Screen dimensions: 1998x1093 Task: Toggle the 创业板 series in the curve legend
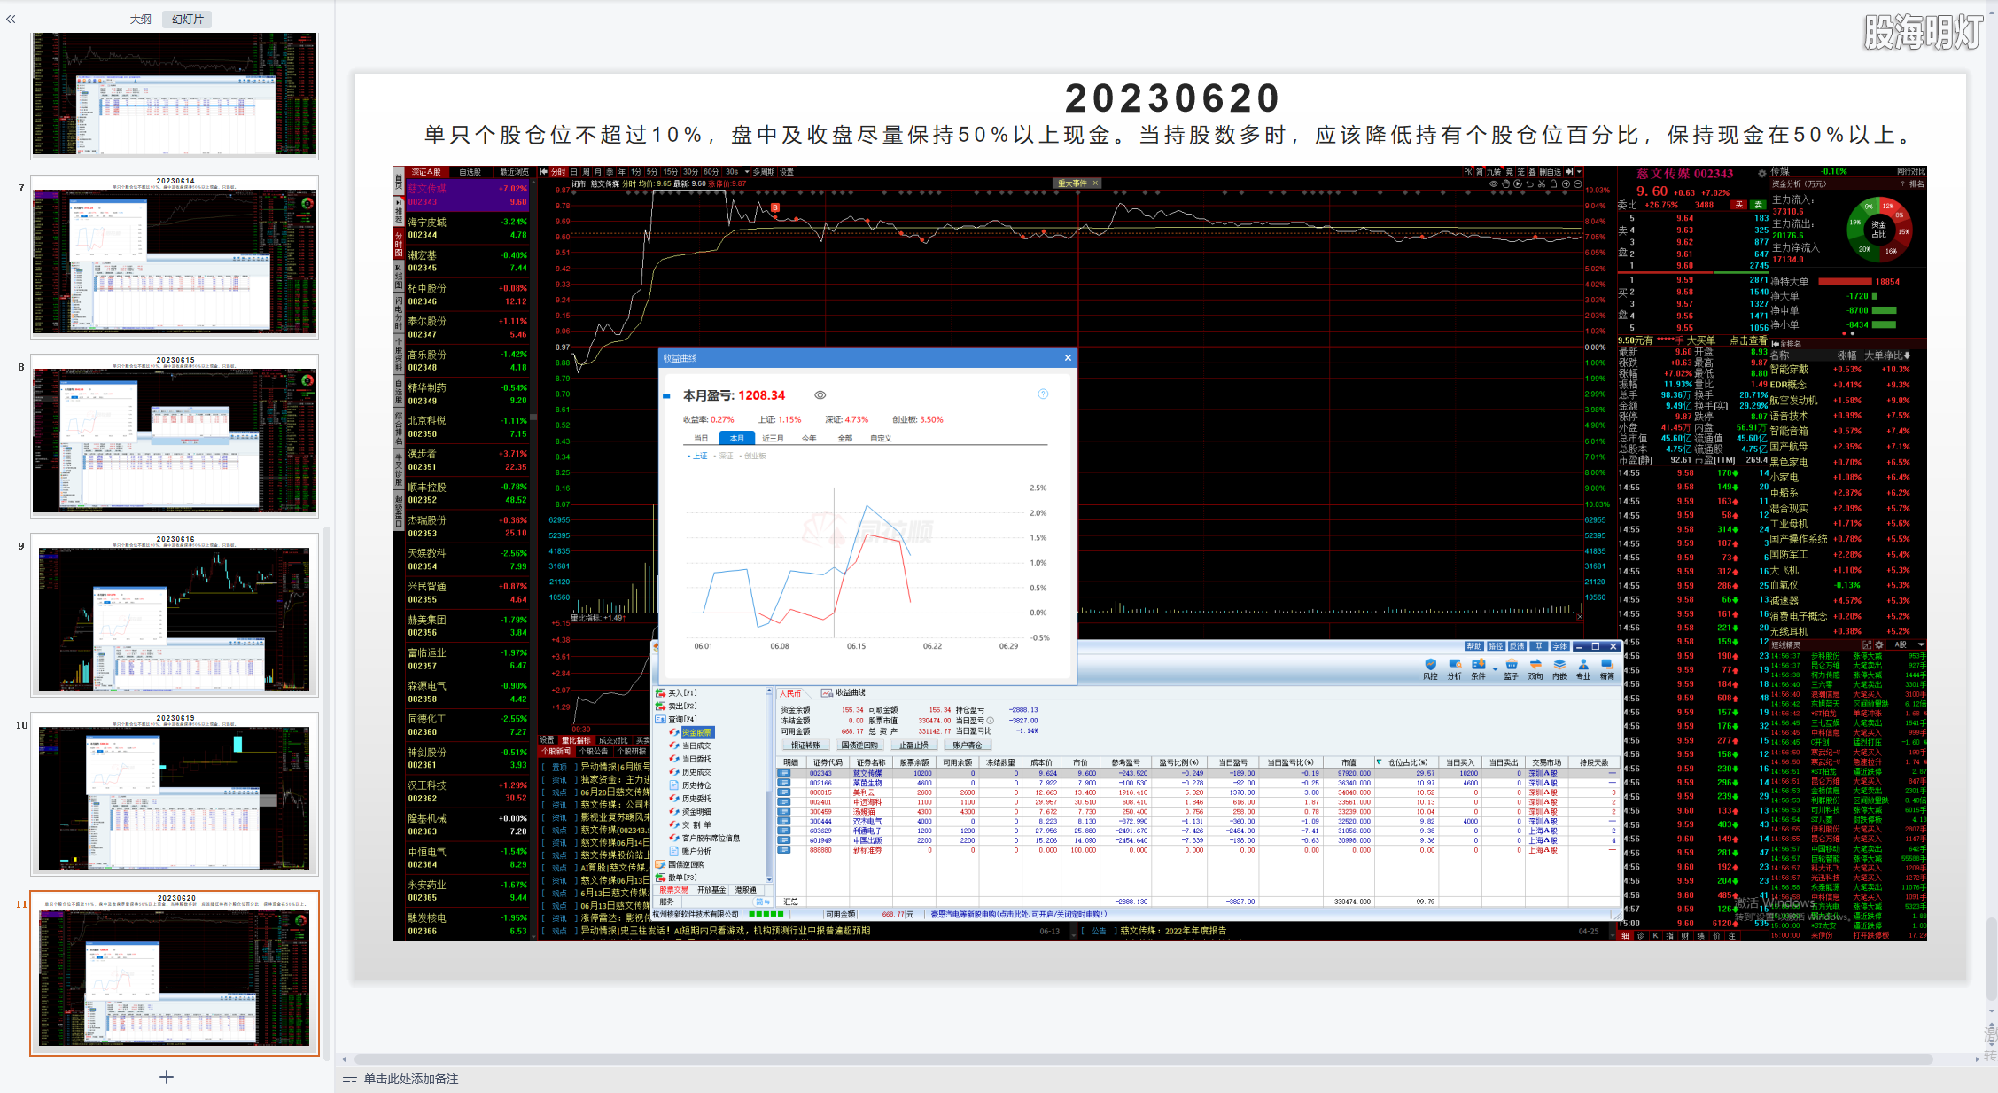click(x=753, y=456)
